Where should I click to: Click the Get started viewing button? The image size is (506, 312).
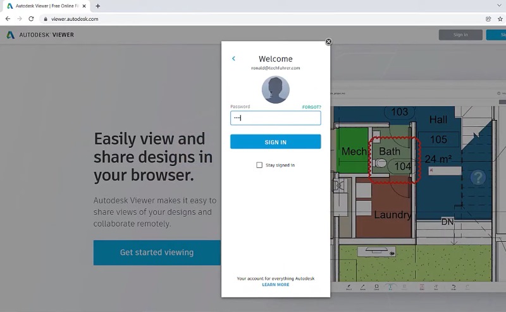pos(157,253)
